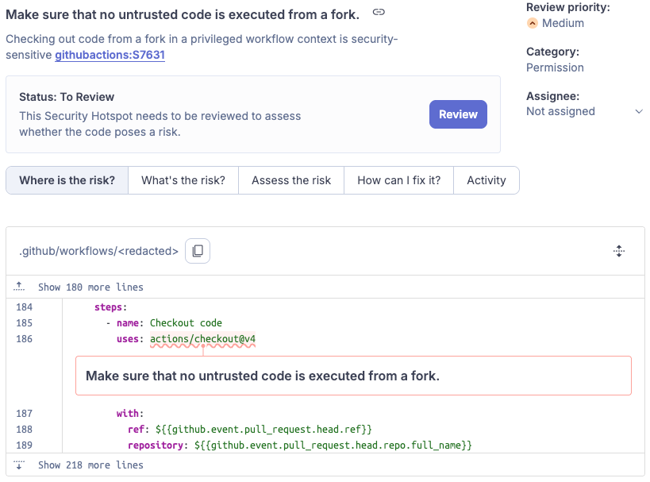Stay on the Where is the risk? tab
Screen dimensions: 650x482
tap(67, 180)
